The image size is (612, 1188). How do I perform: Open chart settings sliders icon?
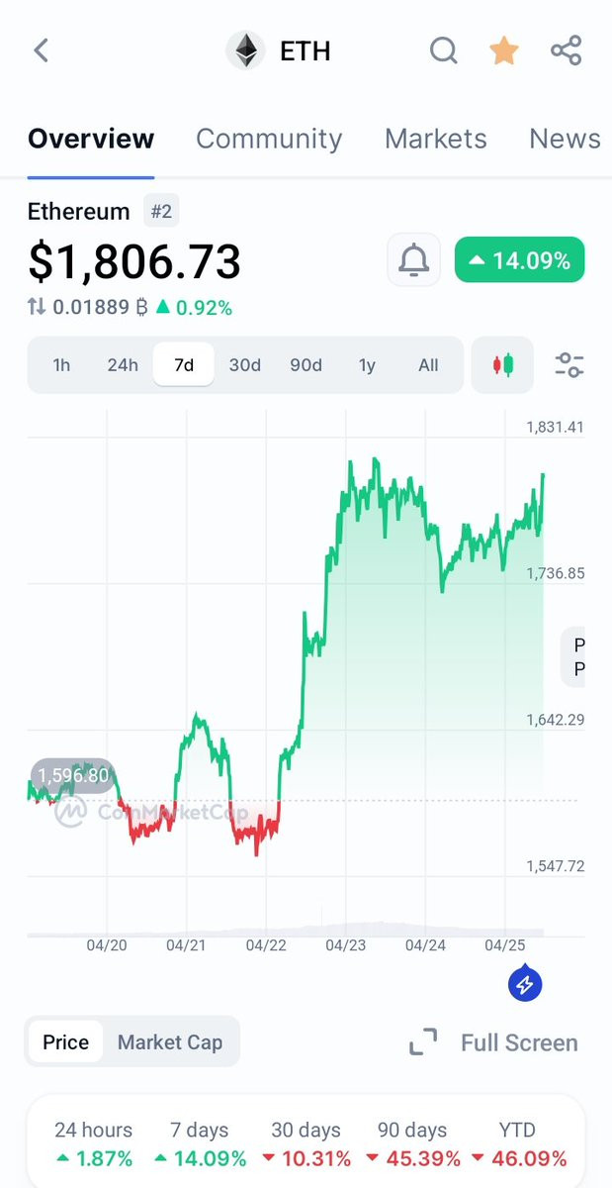point(568,365)
